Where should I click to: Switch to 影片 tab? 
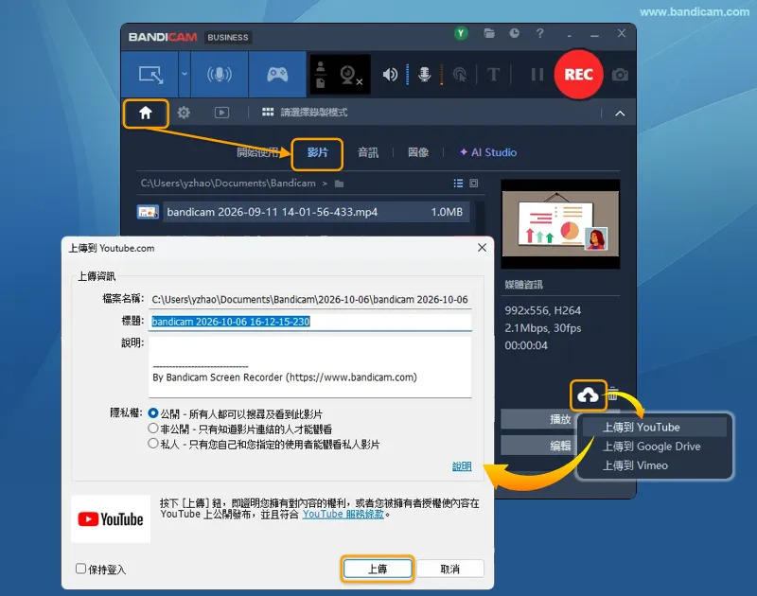[x=317, y=153]
